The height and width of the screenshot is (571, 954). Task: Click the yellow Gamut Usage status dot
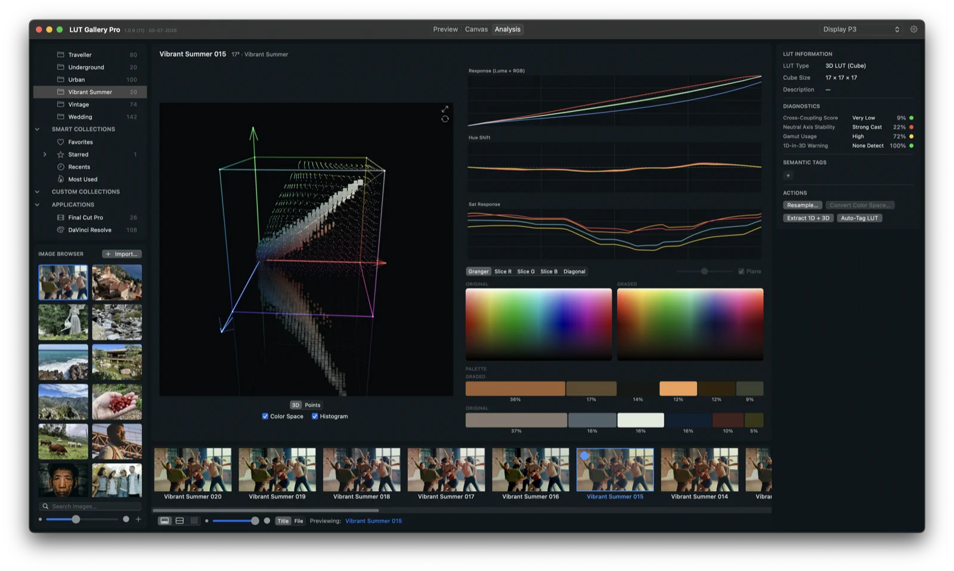click(911, 136)
